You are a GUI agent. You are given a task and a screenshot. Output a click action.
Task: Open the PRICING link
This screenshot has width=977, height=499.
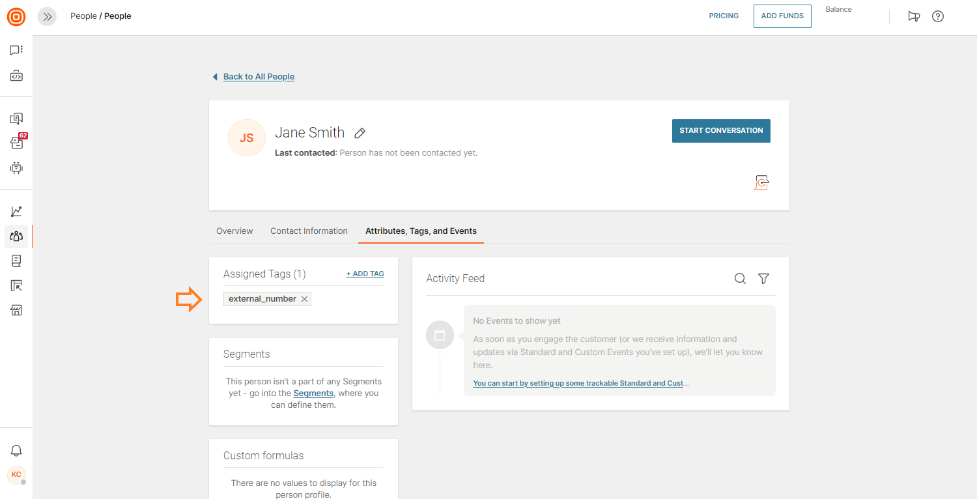pos(724,16)
